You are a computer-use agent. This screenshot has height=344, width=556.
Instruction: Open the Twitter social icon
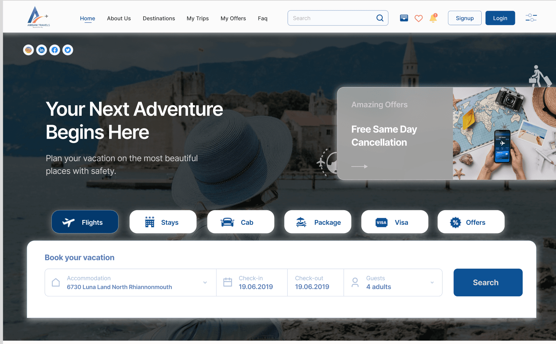pyautogui.click(x=68, y=50)
